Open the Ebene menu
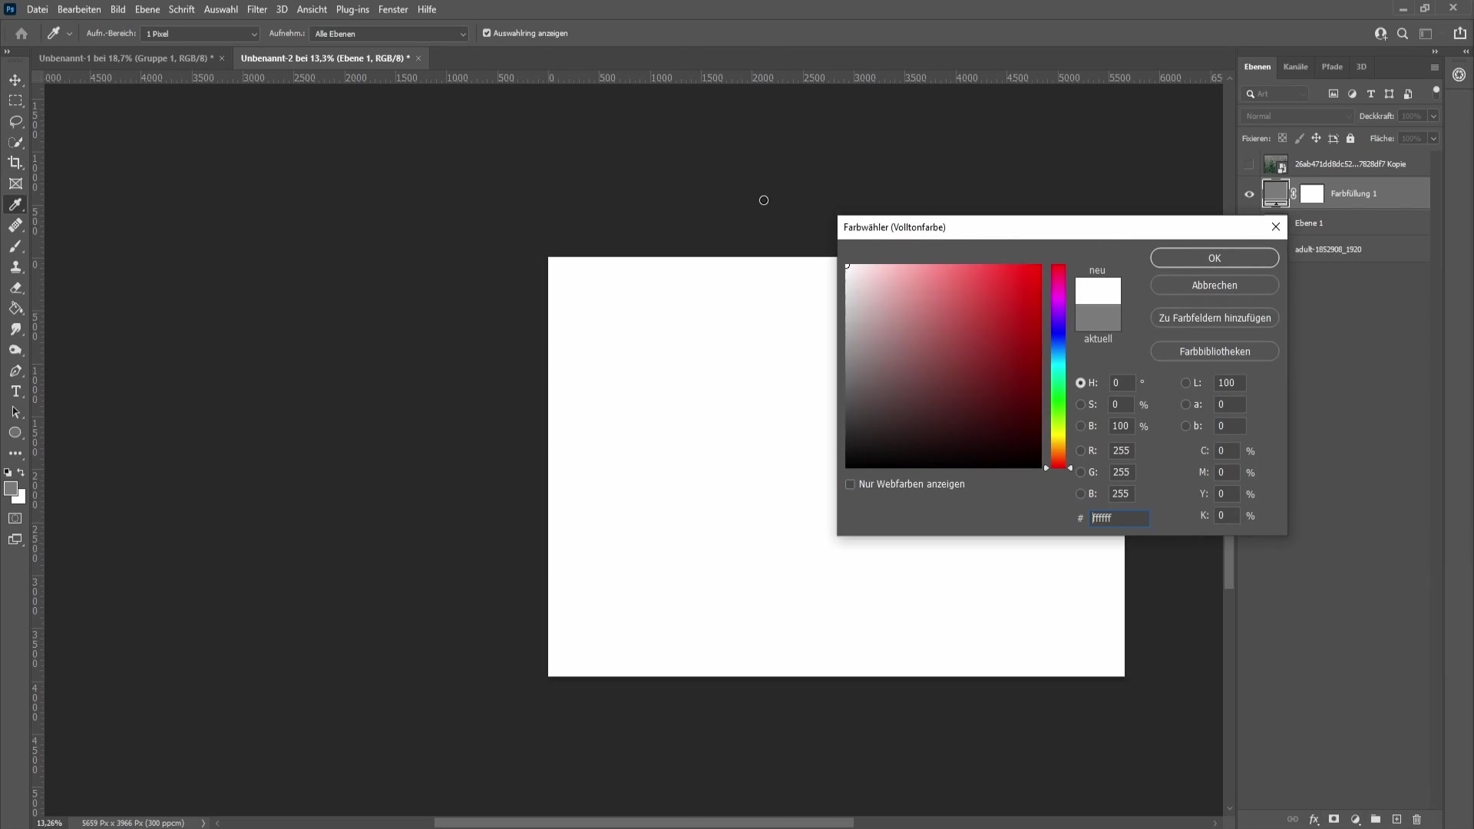Image resolution: width=1474 pixels, height=829 pixels. point(147,9)
